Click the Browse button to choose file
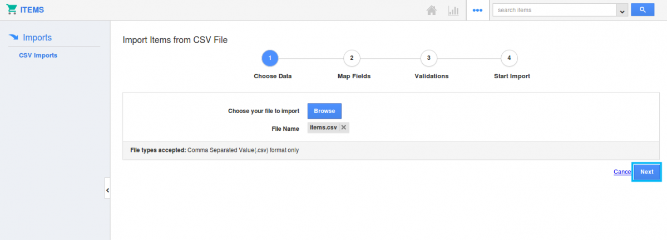667x240 pixels. (x=324, y=111)
